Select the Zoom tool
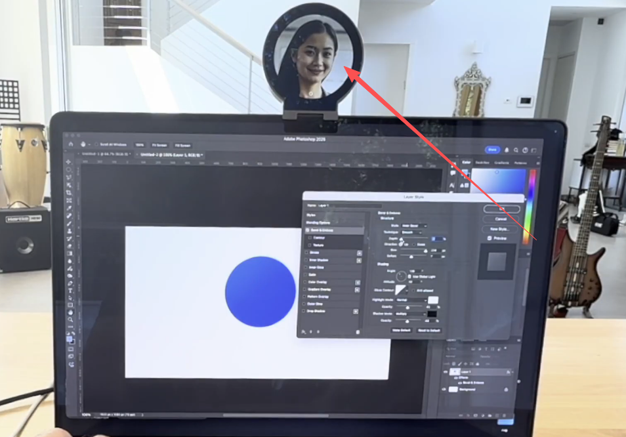 [x=71, y=320]
